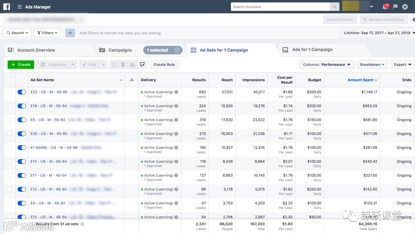The height and width of the screenshot is (234, 415).
Task: Click the Facebook logo icon
Action: point(7,7)
